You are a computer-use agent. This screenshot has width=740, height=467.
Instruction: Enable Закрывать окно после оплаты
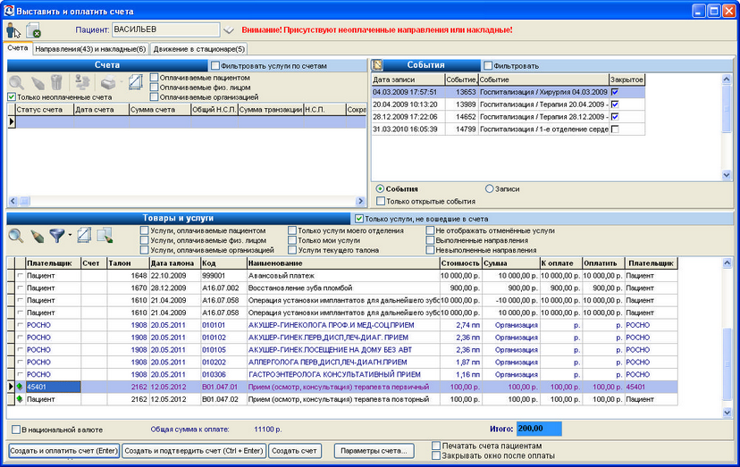(x=436, y=455)
